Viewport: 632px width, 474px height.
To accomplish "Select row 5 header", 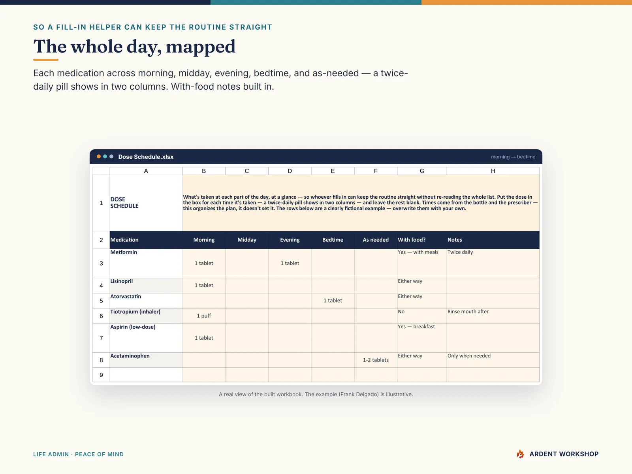I will click(x=101, y=301).
